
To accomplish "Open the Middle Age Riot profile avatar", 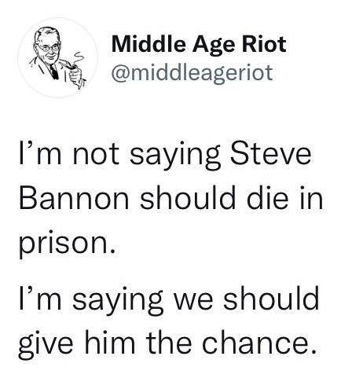I will click(57, 57).
